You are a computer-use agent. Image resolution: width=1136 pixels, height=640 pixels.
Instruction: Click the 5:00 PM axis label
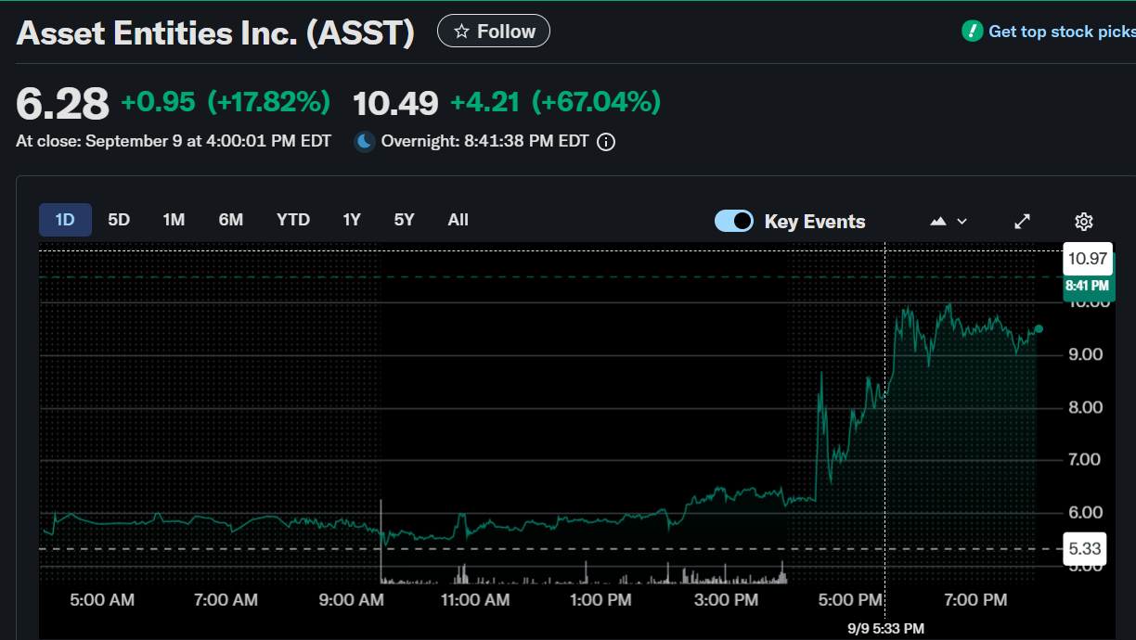coord(850,600)
